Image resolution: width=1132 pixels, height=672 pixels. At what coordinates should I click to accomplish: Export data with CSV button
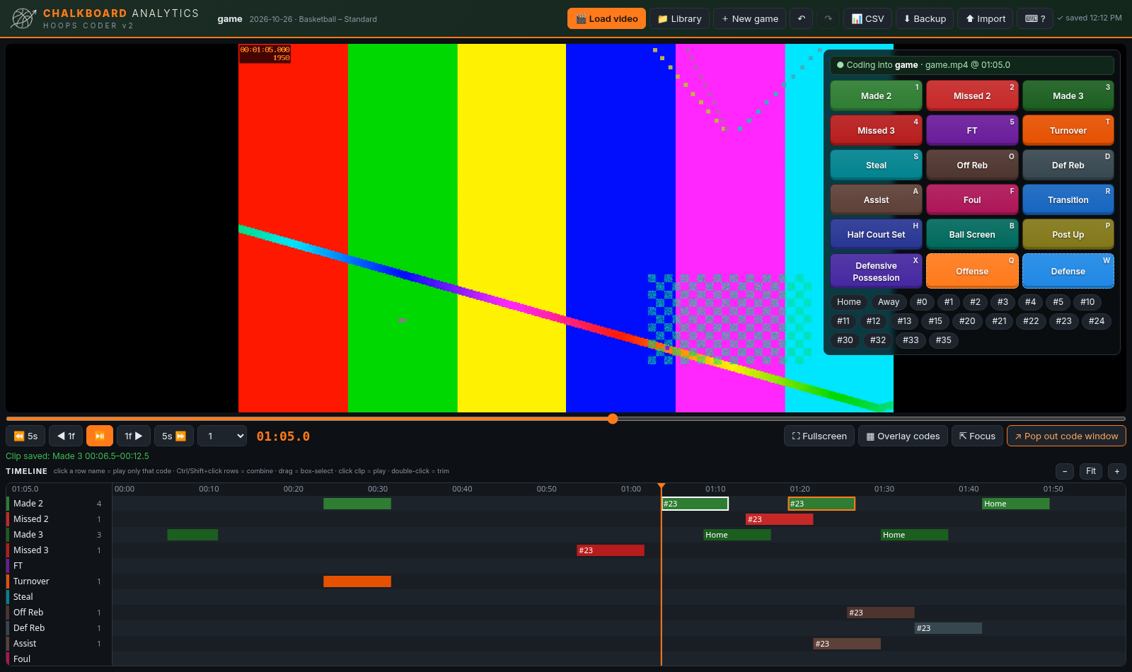point(867,18)
